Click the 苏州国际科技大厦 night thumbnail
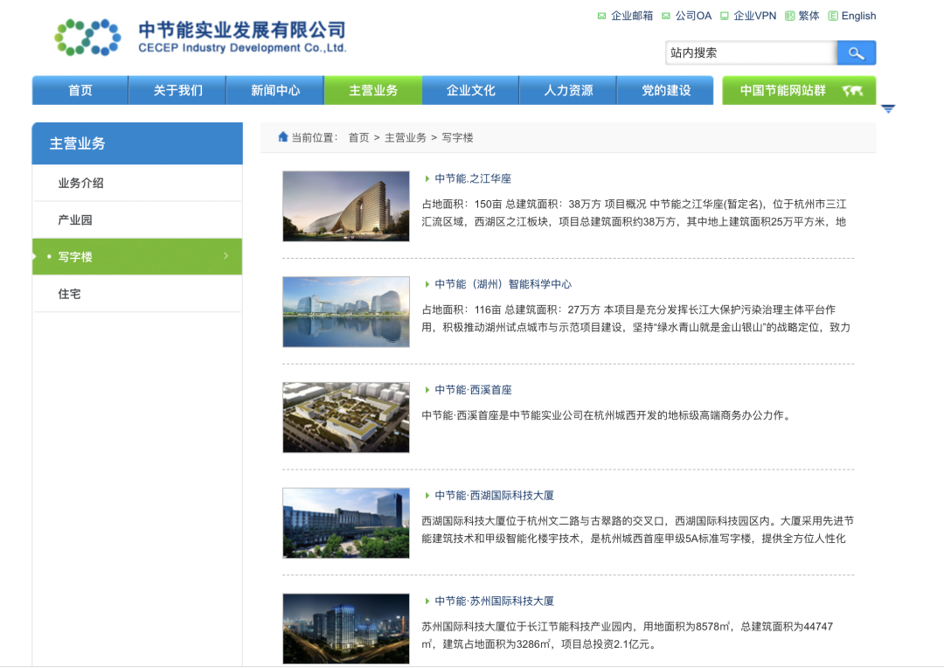This screenshot has width=944, height=668. 346,629
